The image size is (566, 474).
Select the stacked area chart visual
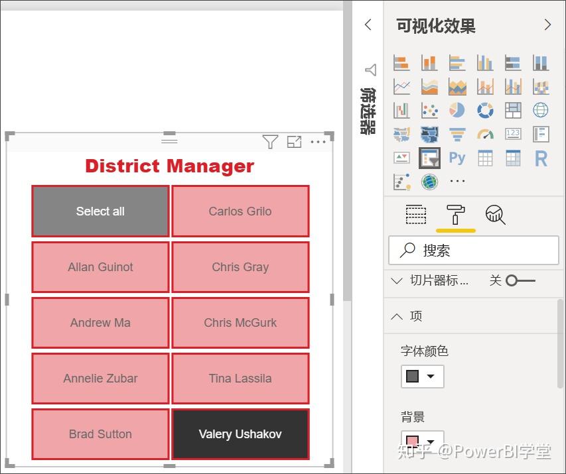(x=457, y=87)
